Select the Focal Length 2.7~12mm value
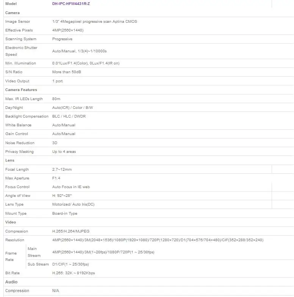The width and height of the screenshot is (294, 297). (62, 169)
